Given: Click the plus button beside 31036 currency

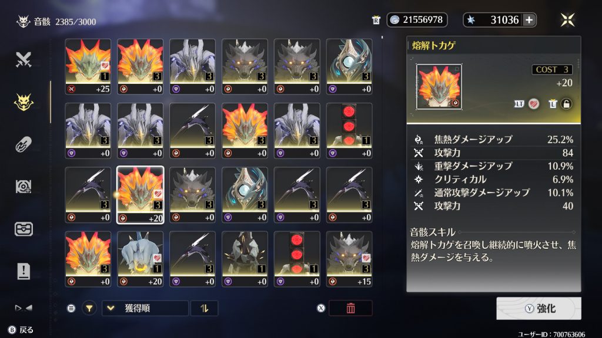Looking at the screenshot, I should (529, 20).
